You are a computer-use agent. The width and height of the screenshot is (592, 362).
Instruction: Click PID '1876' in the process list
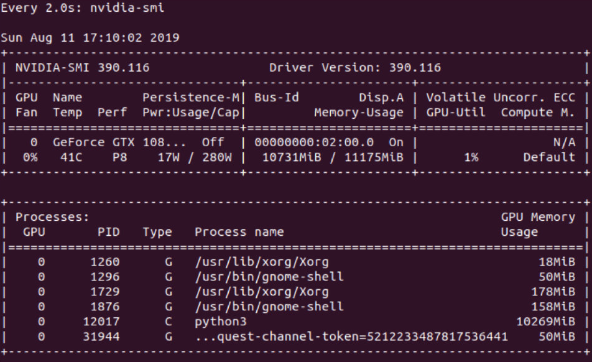[105, 307]
